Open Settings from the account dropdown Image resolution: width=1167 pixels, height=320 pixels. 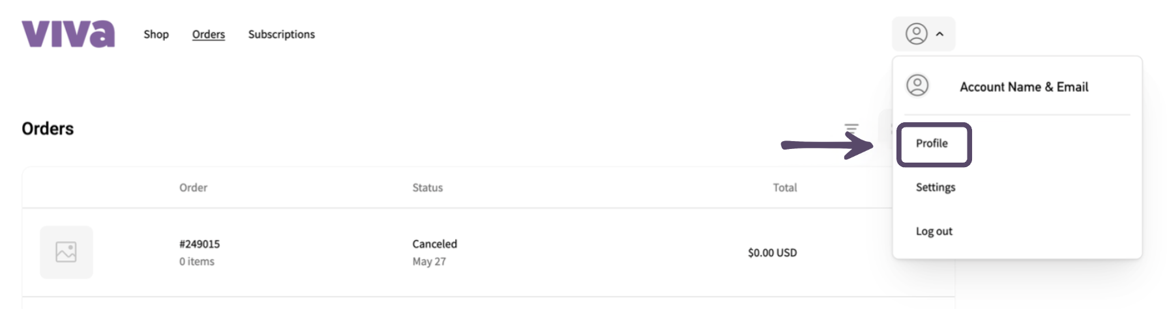point(936,187)
